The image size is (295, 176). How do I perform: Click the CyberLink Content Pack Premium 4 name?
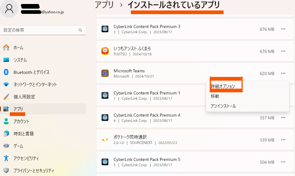(147, 115)
